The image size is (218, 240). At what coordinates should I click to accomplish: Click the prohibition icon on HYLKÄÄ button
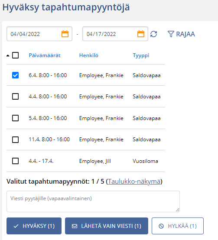point(161,226)
